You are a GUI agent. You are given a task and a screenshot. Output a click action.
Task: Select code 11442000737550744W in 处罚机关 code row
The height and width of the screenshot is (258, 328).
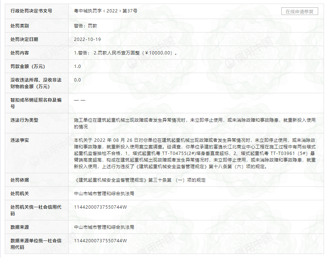[100, 207]
